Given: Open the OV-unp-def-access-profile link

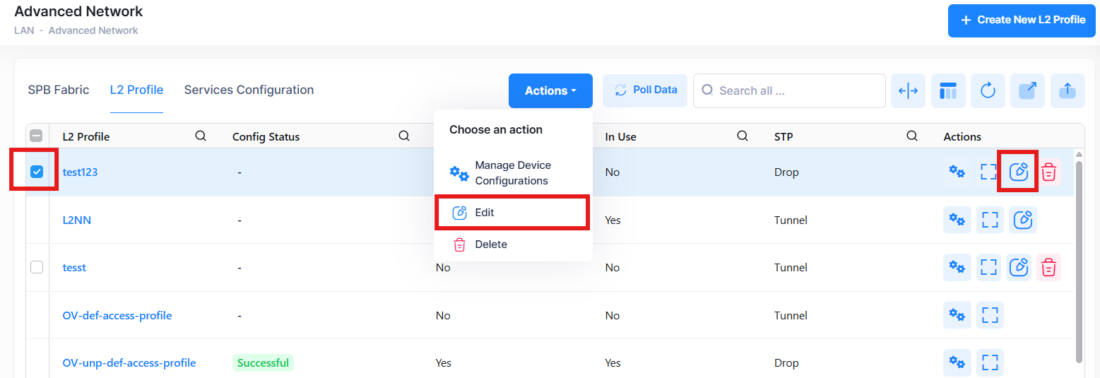Looking at the screenshot, I should click(129, 363).
